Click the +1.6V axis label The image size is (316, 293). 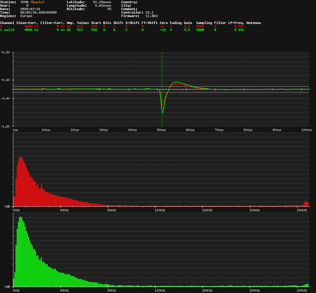click(x=5, y=53)
